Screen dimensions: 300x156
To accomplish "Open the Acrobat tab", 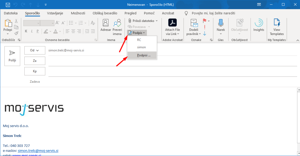I will pos(168,13).
